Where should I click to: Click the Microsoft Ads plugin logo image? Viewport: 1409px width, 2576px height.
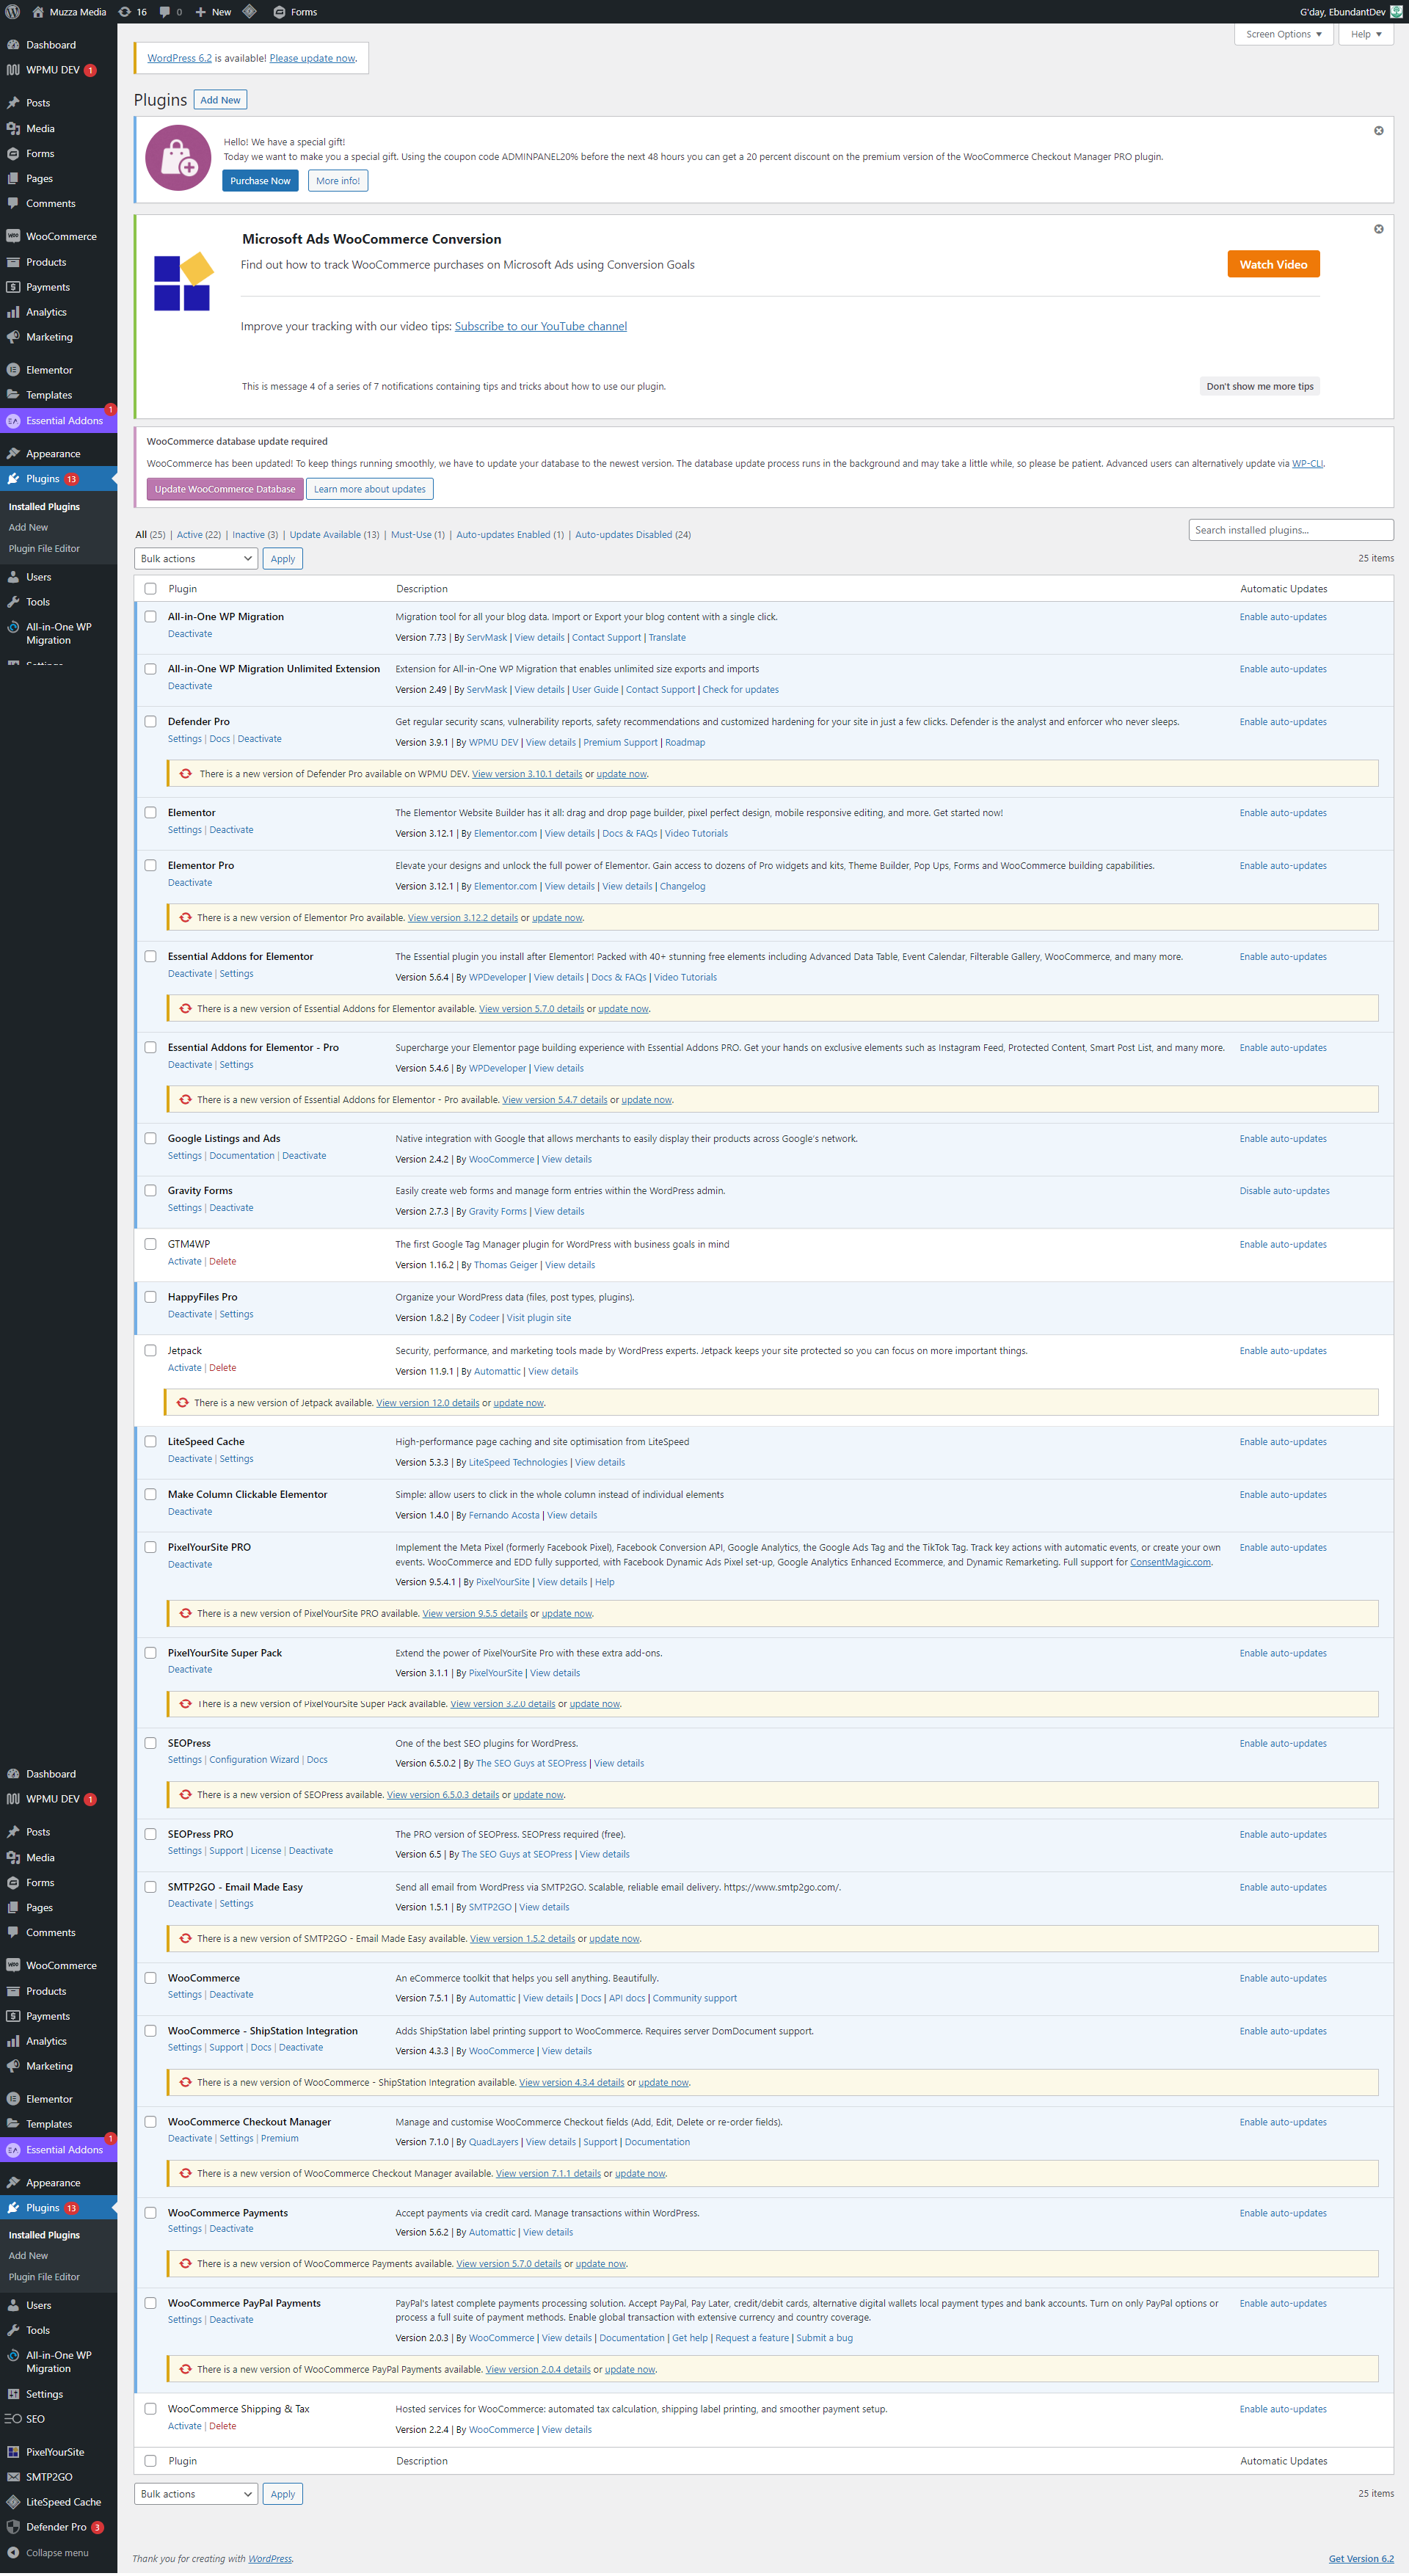pyautogui.click(x=184, y=282)
